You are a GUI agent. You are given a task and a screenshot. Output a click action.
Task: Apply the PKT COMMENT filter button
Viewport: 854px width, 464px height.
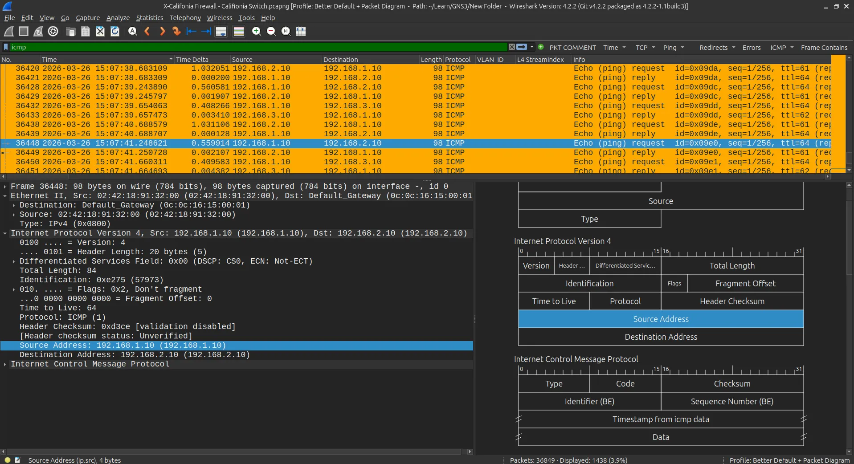(572, 48)
